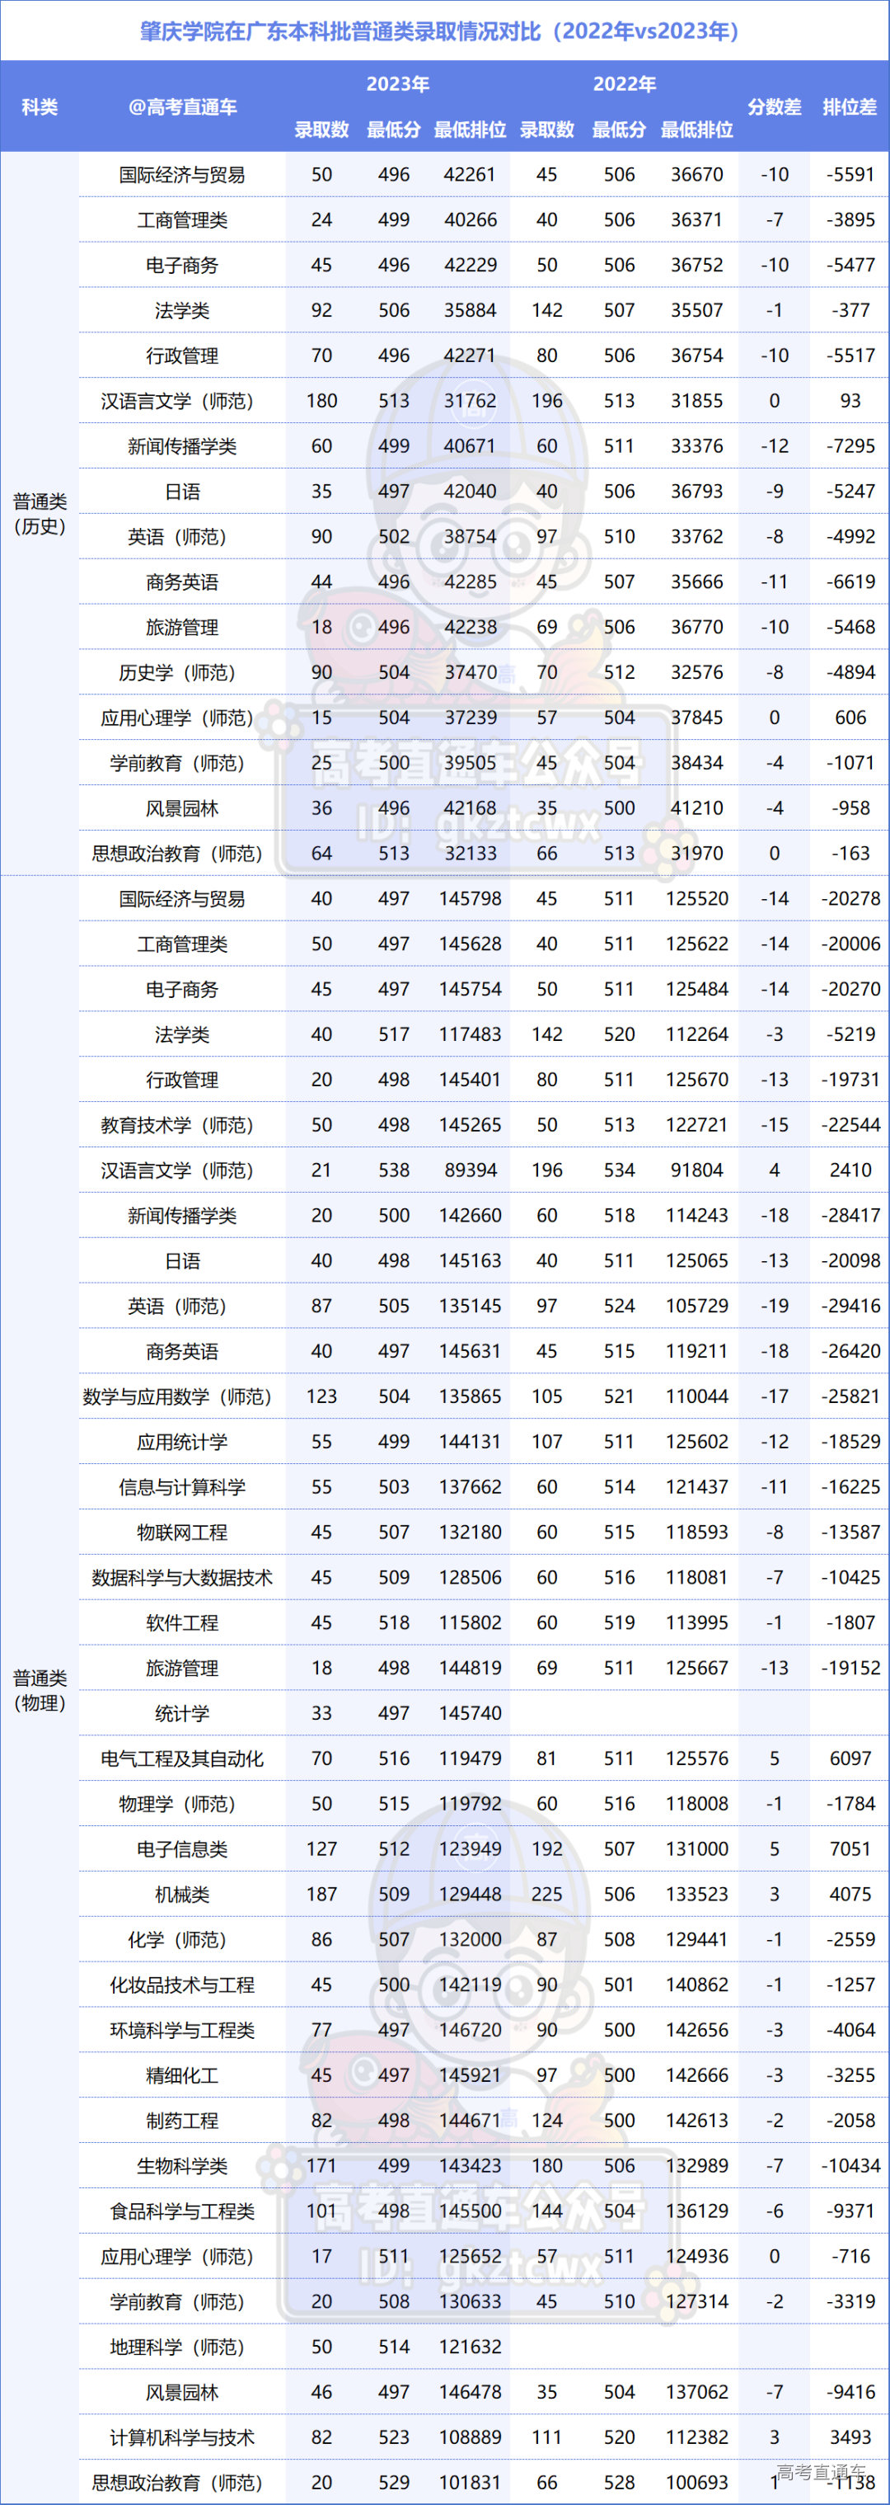The width and height of the screenshot is (890, 2505).
Task: Click the 数据科学与大数据技术 major name
Action: 181,1577
